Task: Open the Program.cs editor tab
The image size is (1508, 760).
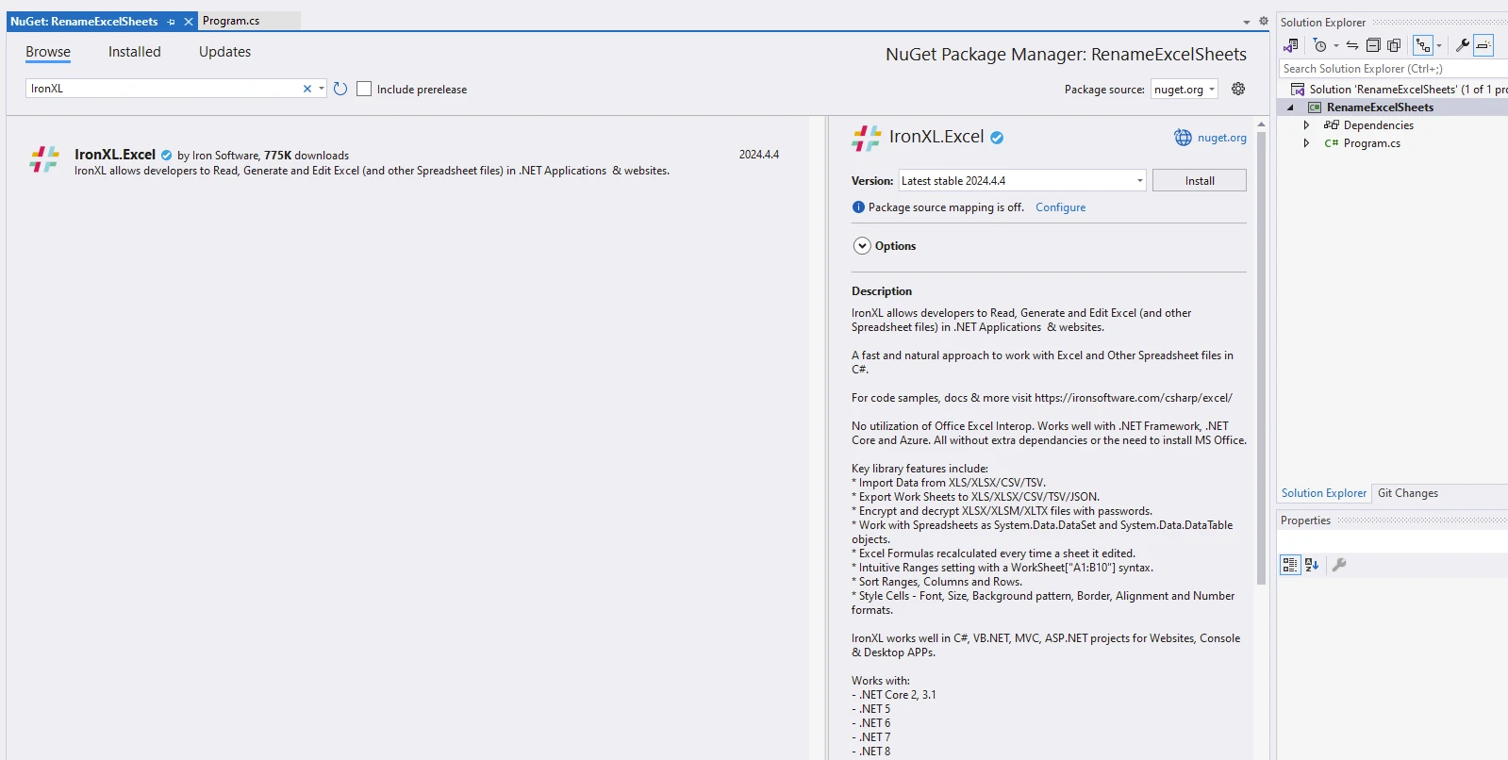Action: click(231, 21)
